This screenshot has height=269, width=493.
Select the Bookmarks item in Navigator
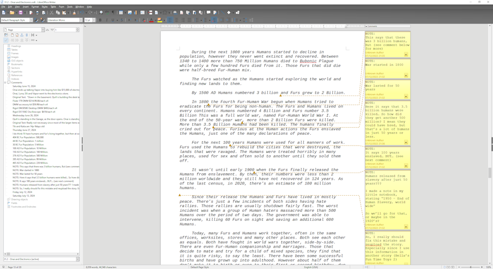coord(17,64)
